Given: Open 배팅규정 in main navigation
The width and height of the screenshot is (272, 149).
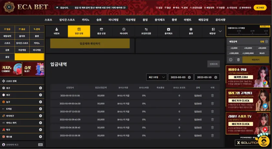Looking at the screenshot, I should tap(203, 20).
